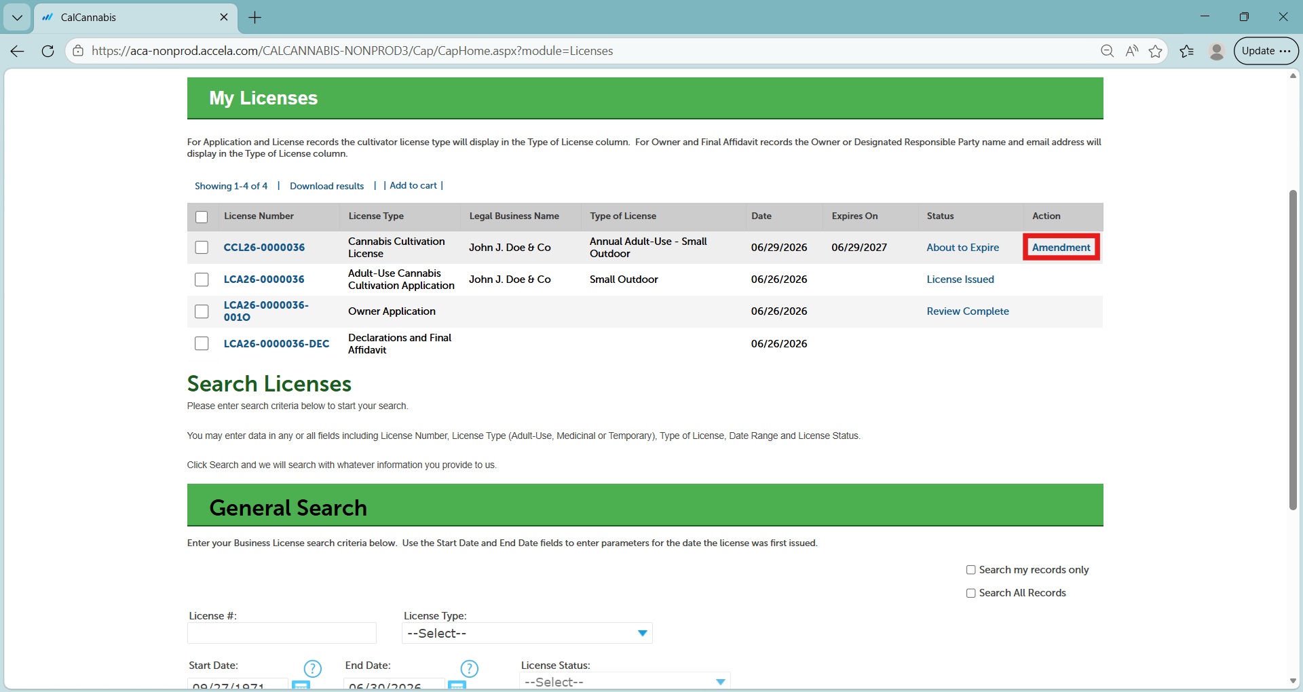Click the scrollbar down arrow

pyautogui.click(x=1293, y=681)
